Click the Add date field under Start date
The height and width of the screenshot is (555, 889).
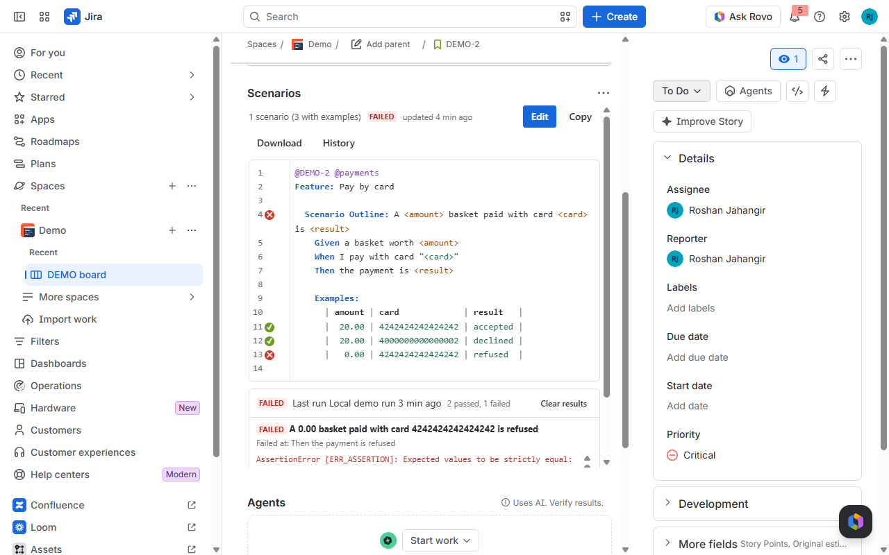[x=688, y=406]
